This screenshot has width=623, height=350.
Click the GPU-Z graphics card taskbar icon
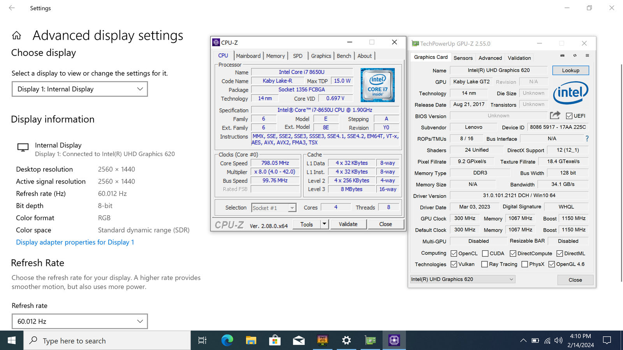pyautogui.click(x=370, y=341)
